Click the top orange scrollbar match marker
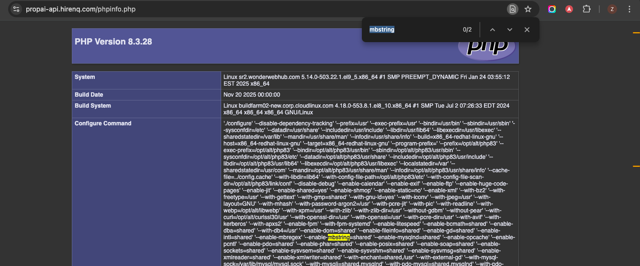The width and height of the screenshot is (640, 266). [636, 33]
